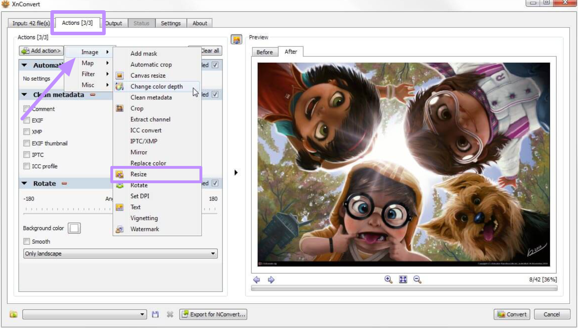Remove the Clean metadata action
The height and width of the screenshot is (328, 578).
[x=93, y=95]
